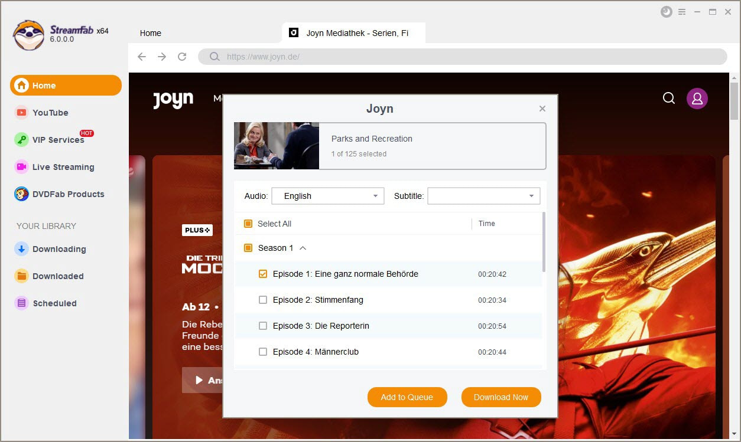
Task: Collapse the Season 1 chevron
Action: (x=303, y=248)
